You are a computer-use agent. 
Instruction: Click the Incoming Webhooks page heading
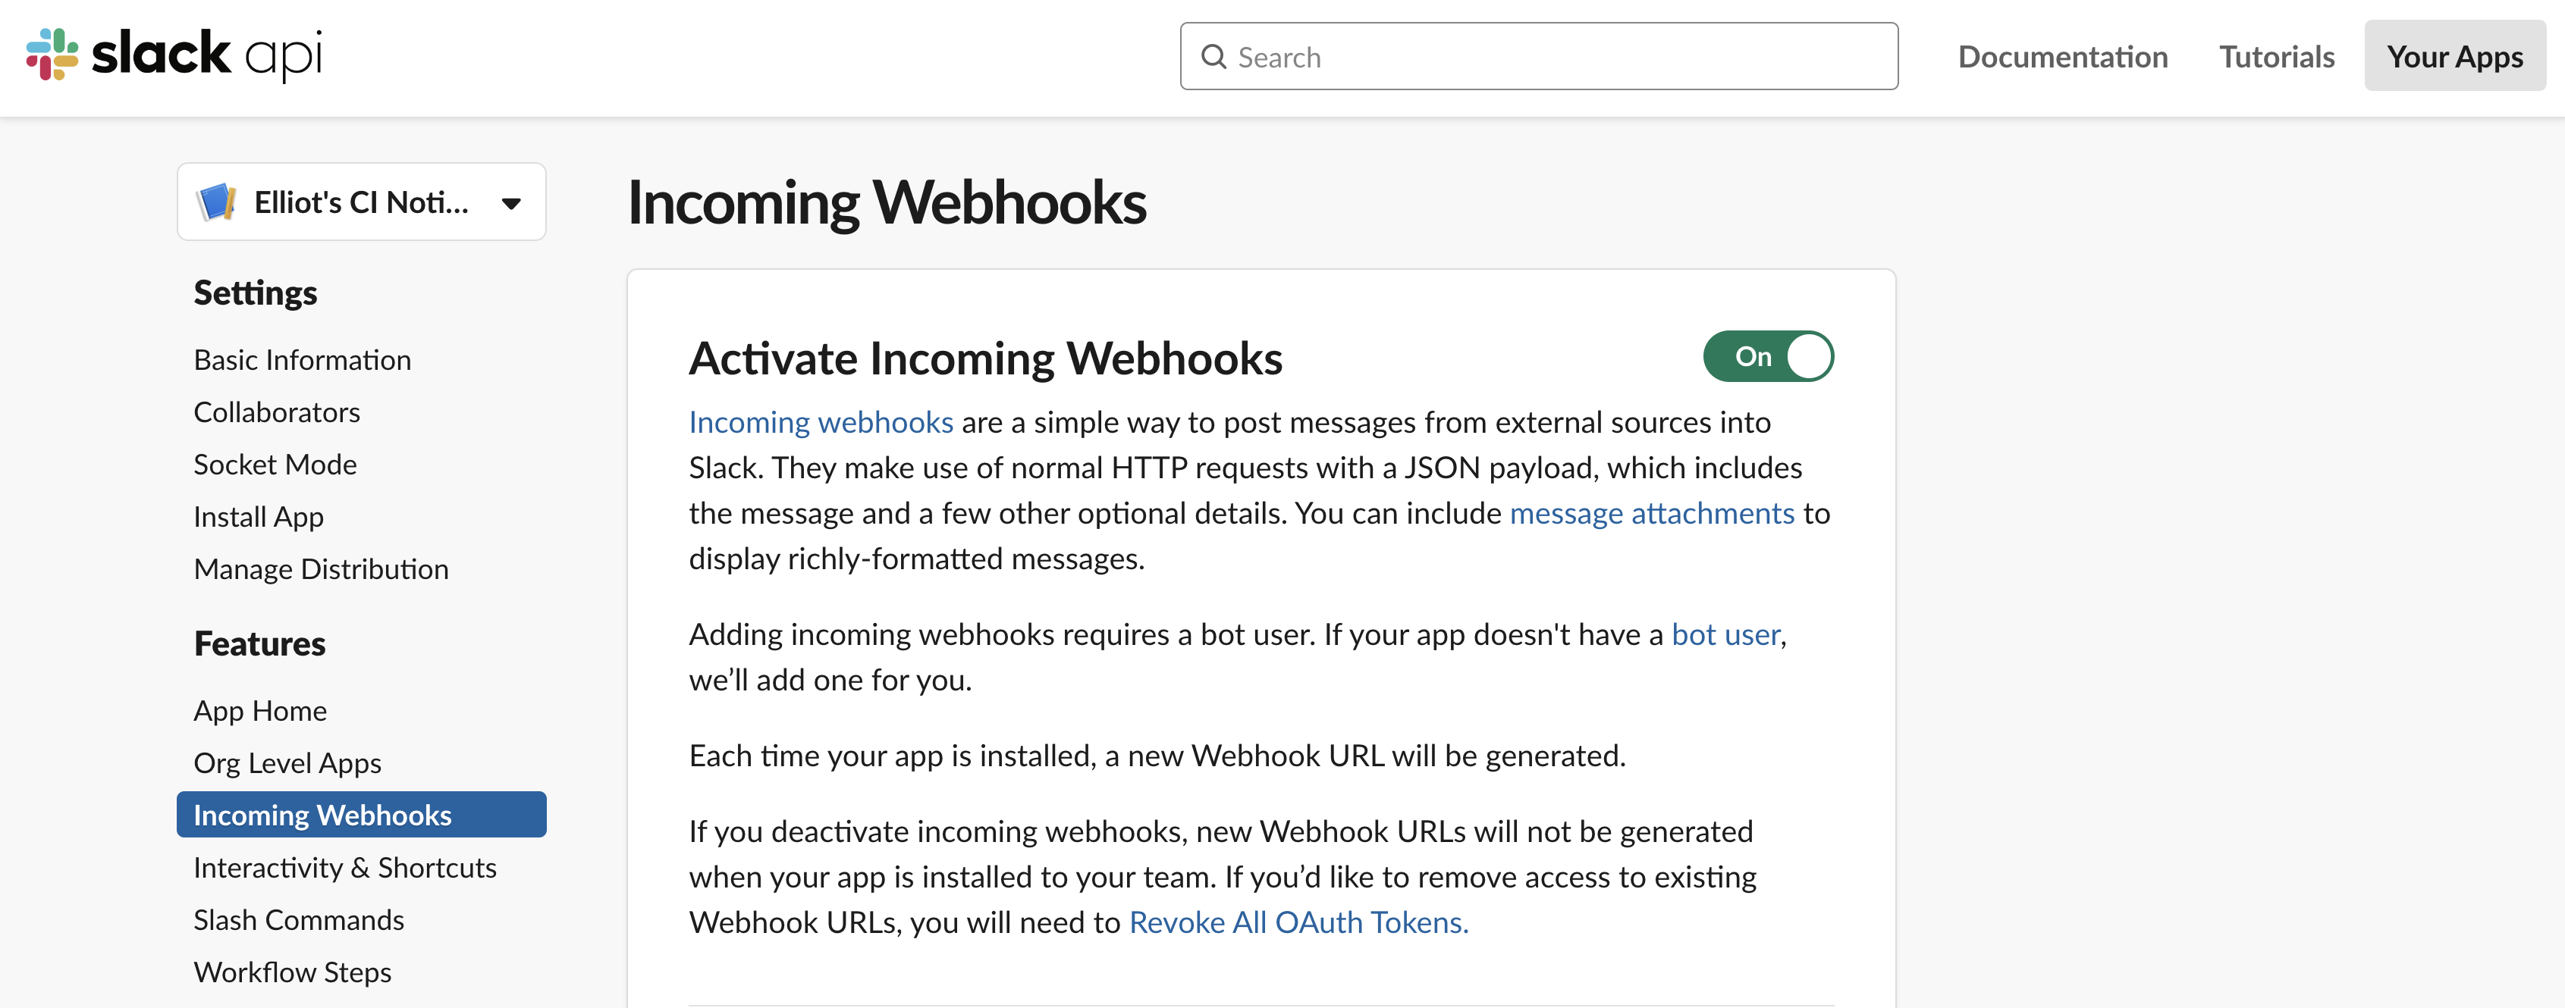(886, 203)
